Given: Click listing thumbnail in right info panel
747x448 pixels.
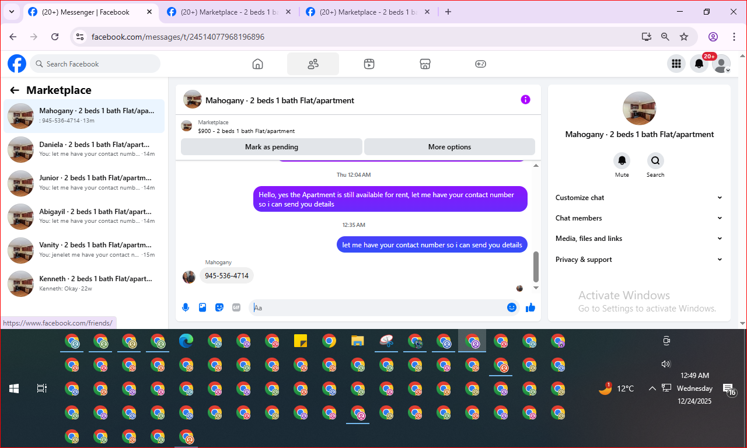Looking at the screenshot, I should click(639, 108).
